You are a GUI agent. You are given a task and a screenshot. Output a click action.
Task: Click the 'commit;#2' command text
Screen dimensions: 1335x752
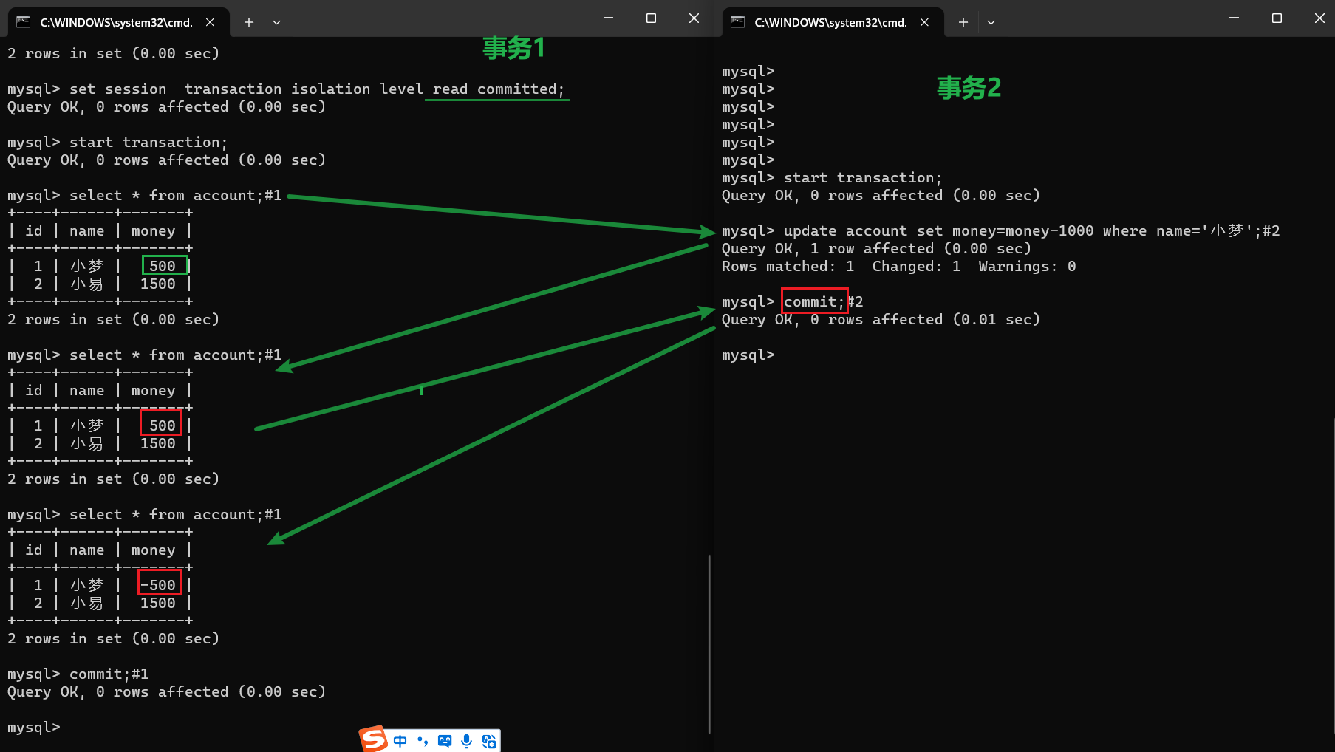click(x=823, y=302)
